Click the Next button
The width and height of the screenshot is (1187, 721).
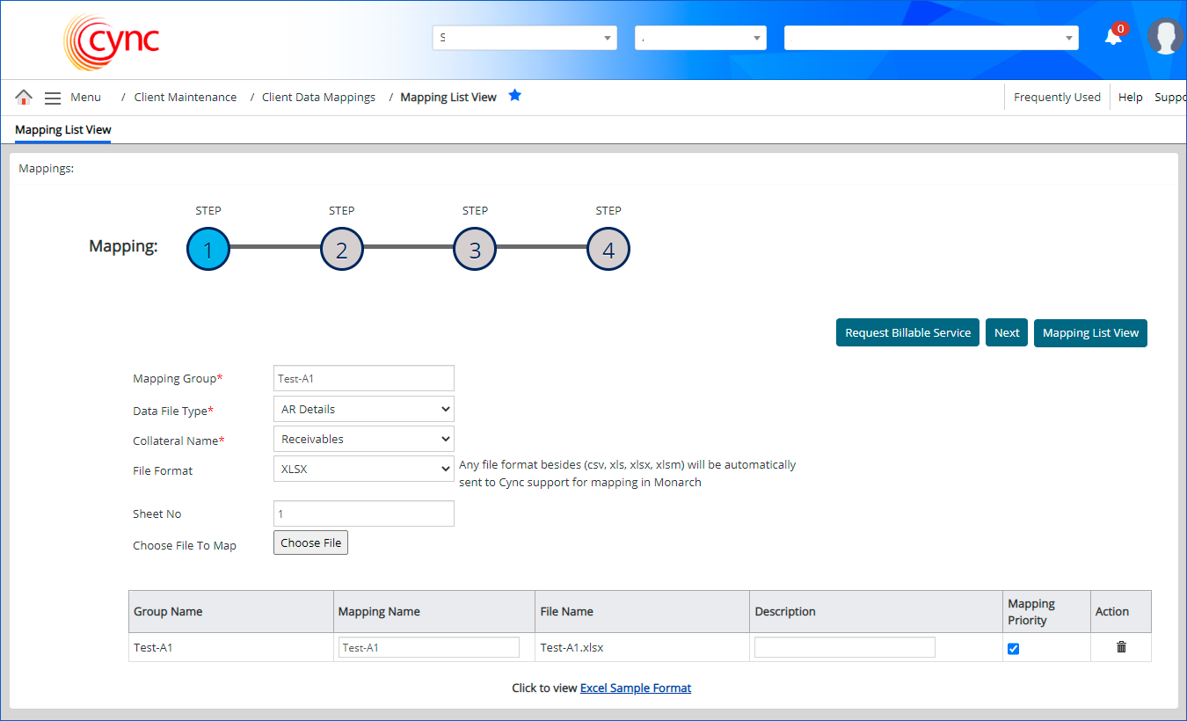[1007, 333]
